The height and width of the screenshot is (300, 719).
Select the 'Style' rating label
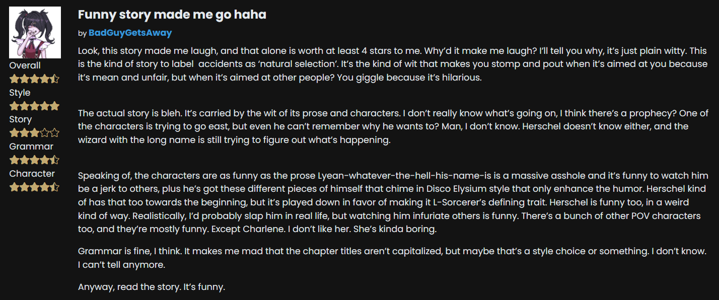pos(20,93)
